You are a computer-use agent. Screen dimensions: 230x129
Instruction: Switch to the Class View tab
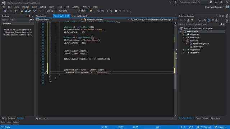[x=215, y=118]
